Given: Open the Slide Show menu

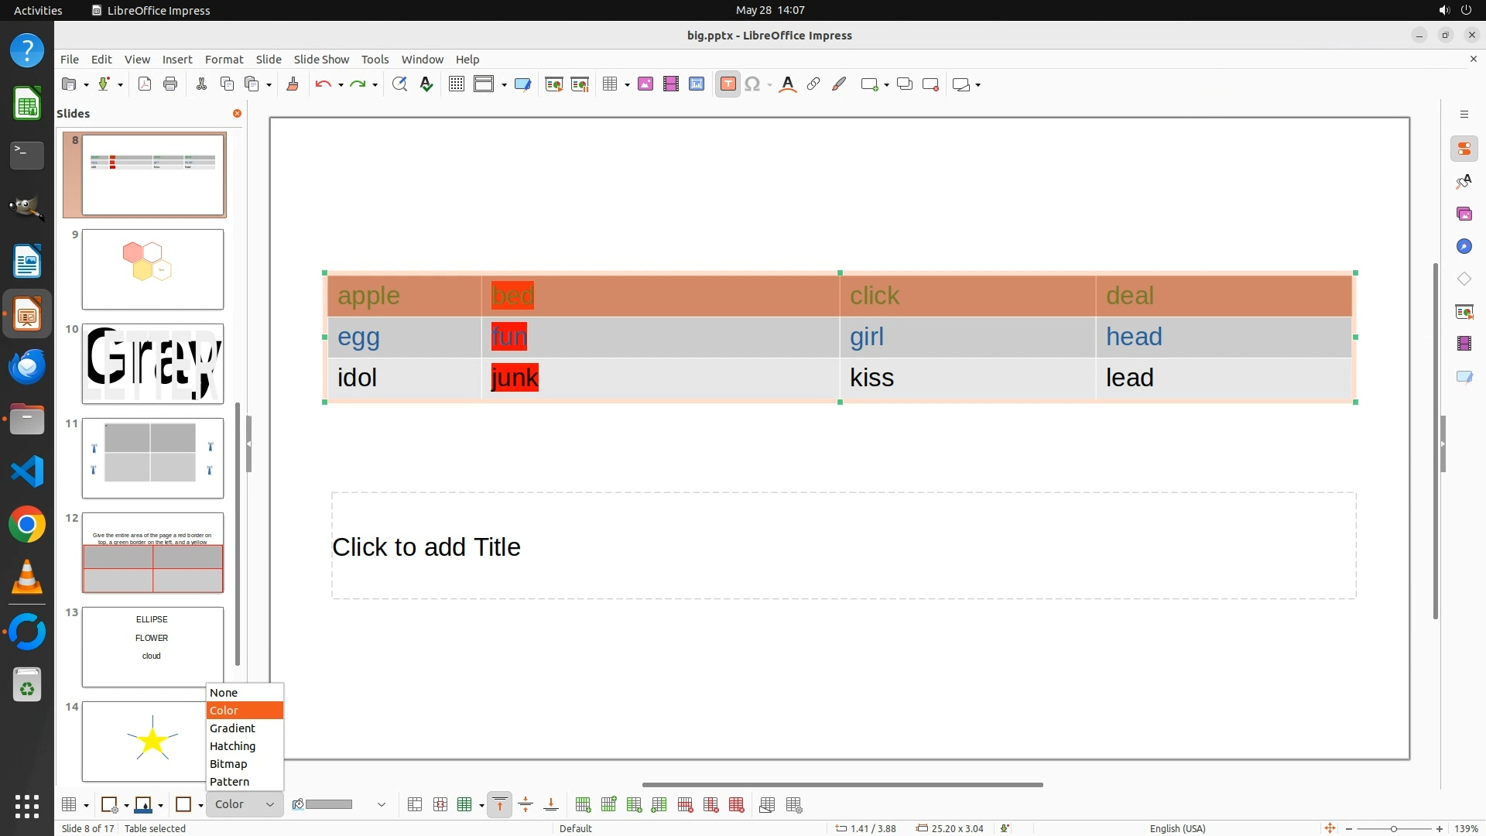Looking at the screenshot, I should [321, 59].
